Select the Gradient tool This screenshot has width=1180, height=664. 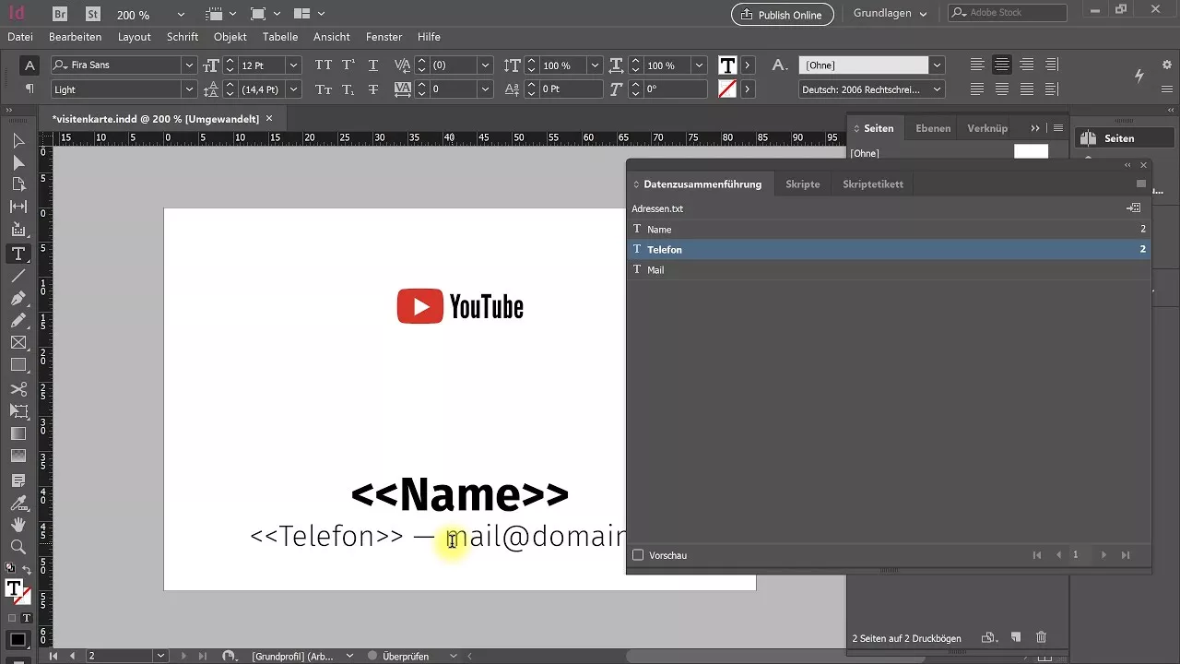pos(18,433)
